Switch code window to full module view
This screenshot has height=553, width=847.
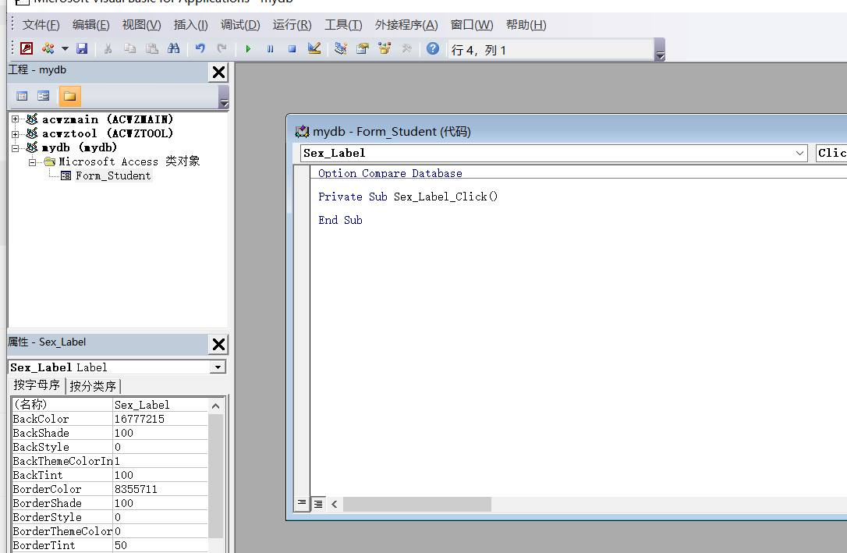(318, 504)
